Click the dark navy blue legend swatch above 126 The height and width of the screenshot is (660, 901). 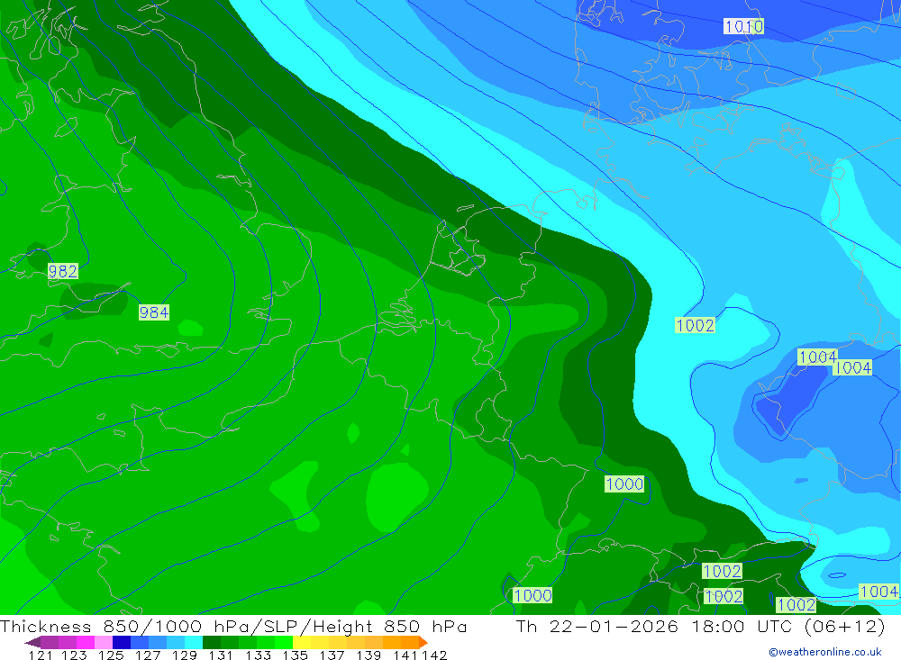[x=122, y=642]
